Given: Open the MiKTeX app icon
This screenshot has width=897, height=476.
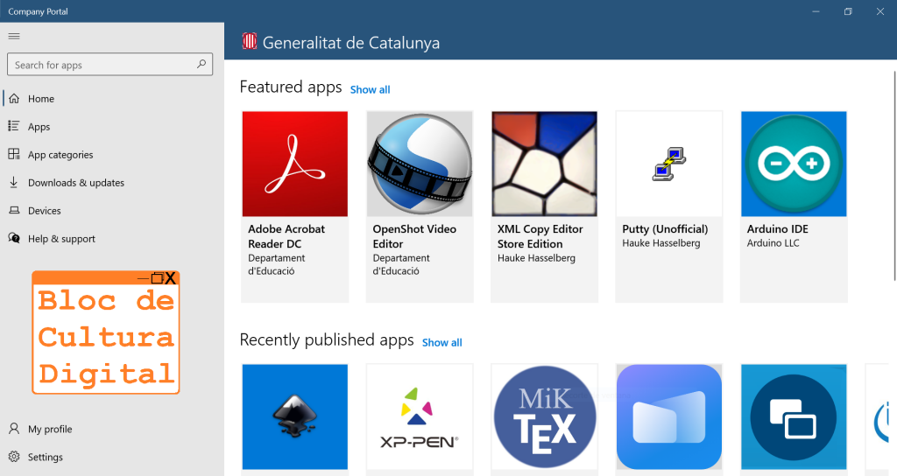Looking at the screenshot, I should [544, 416].
